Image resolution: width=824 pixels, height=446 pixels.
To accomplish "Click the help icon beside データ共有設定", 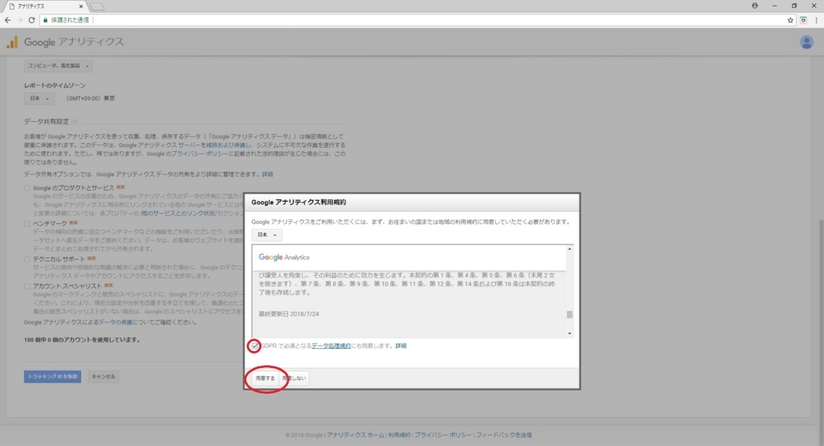I will point(75,121).
